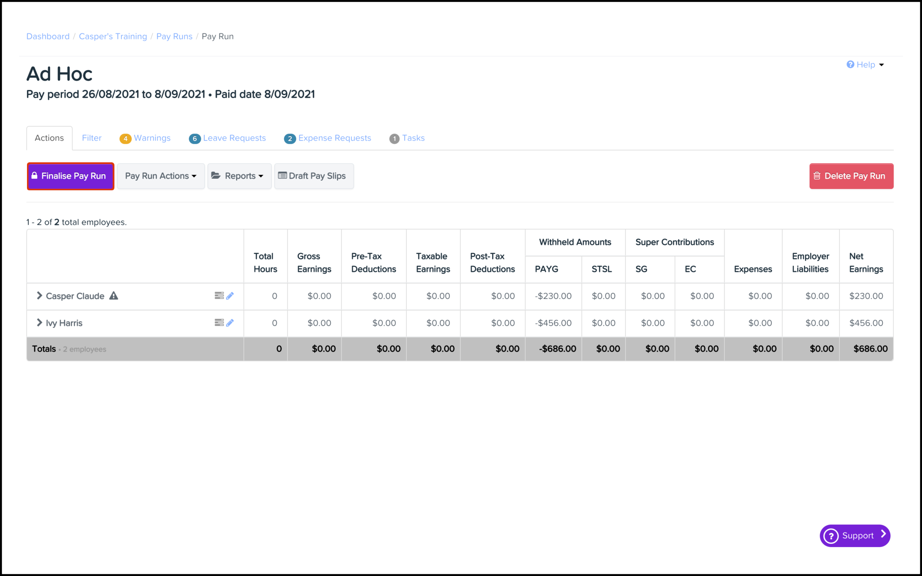
Task: Open the Pay Run Actions dropdown
Action: (x=161, y=176)
